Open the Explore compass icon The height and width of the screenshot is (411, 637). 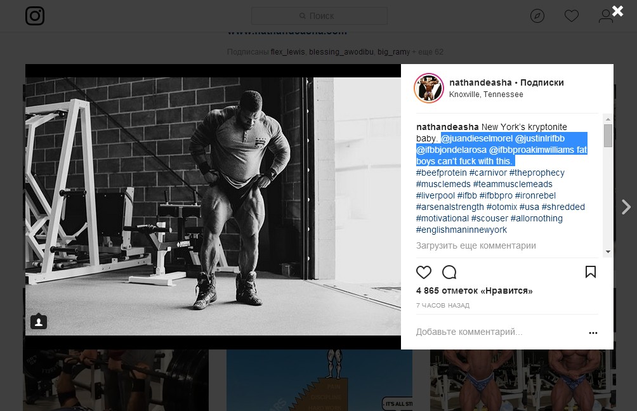tap(537, 16)
